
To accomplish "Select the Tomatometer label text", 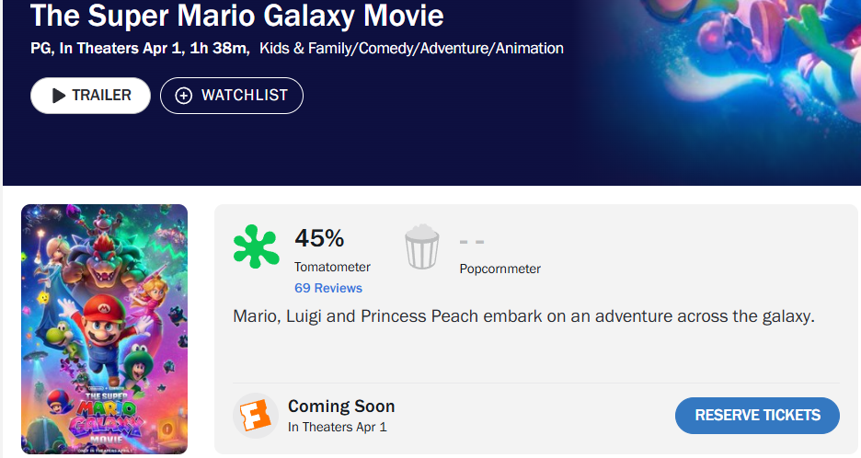I will [x=332, y=267].
